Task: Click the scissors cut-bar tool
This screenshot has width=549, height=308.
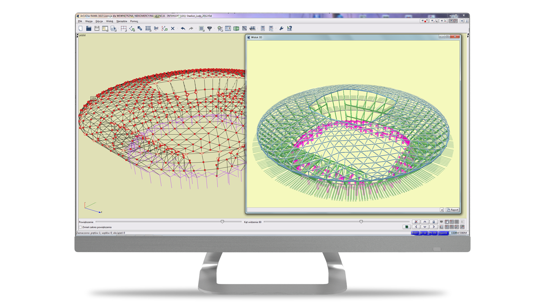Action: 156,29
